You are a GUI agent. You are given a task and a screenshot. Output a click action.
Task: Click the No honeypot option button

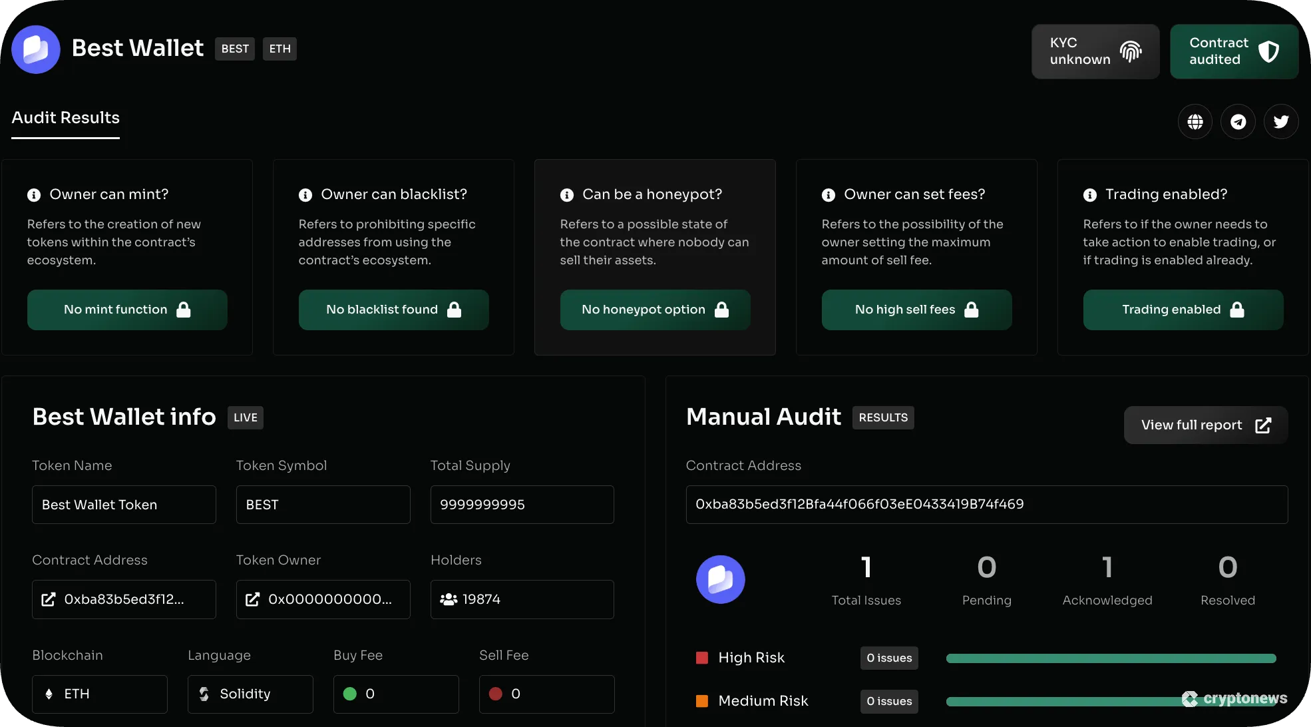655,310
